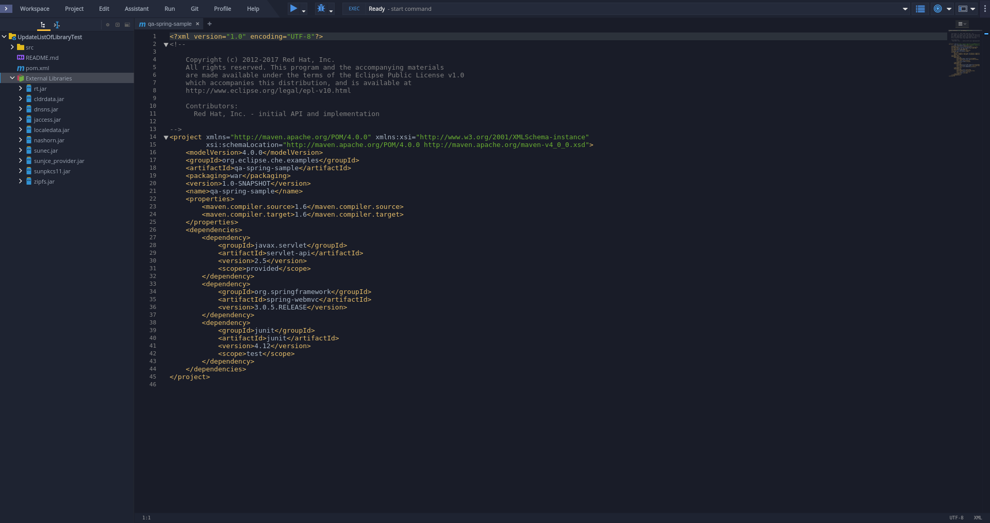The width and height of the screenshot is (990, 523).
Task: Expand jaccess.jar library
Action: (x=21, y=119)
